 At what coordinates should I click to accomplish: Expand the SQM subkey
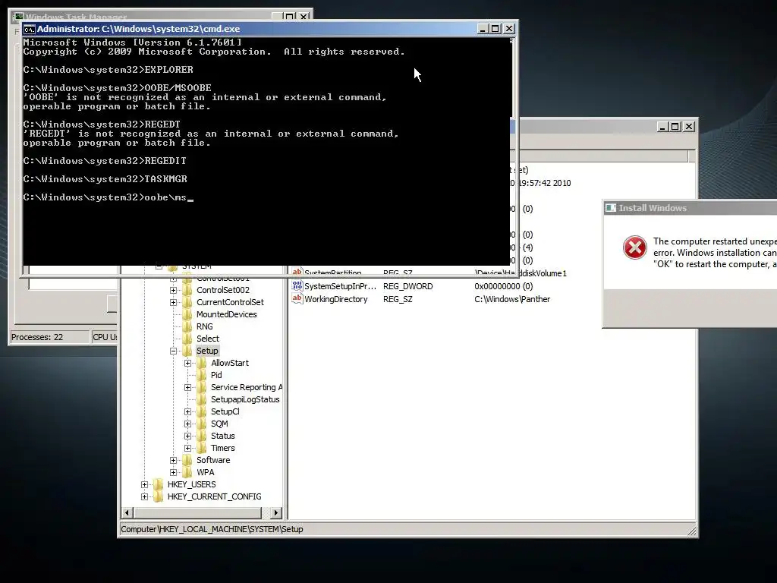188,424
